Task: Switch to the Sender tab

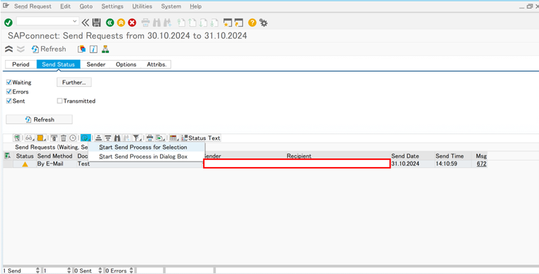Action: pyautogui.click(x=96, y=64)
